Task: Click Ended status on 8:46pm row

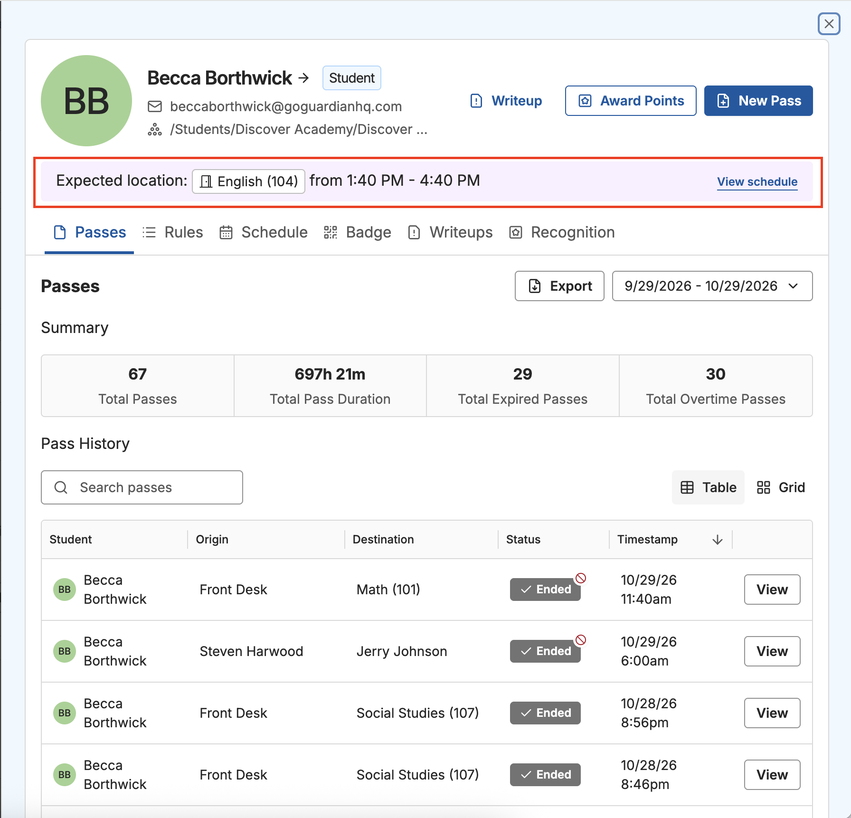Action: tap(545, 775)
